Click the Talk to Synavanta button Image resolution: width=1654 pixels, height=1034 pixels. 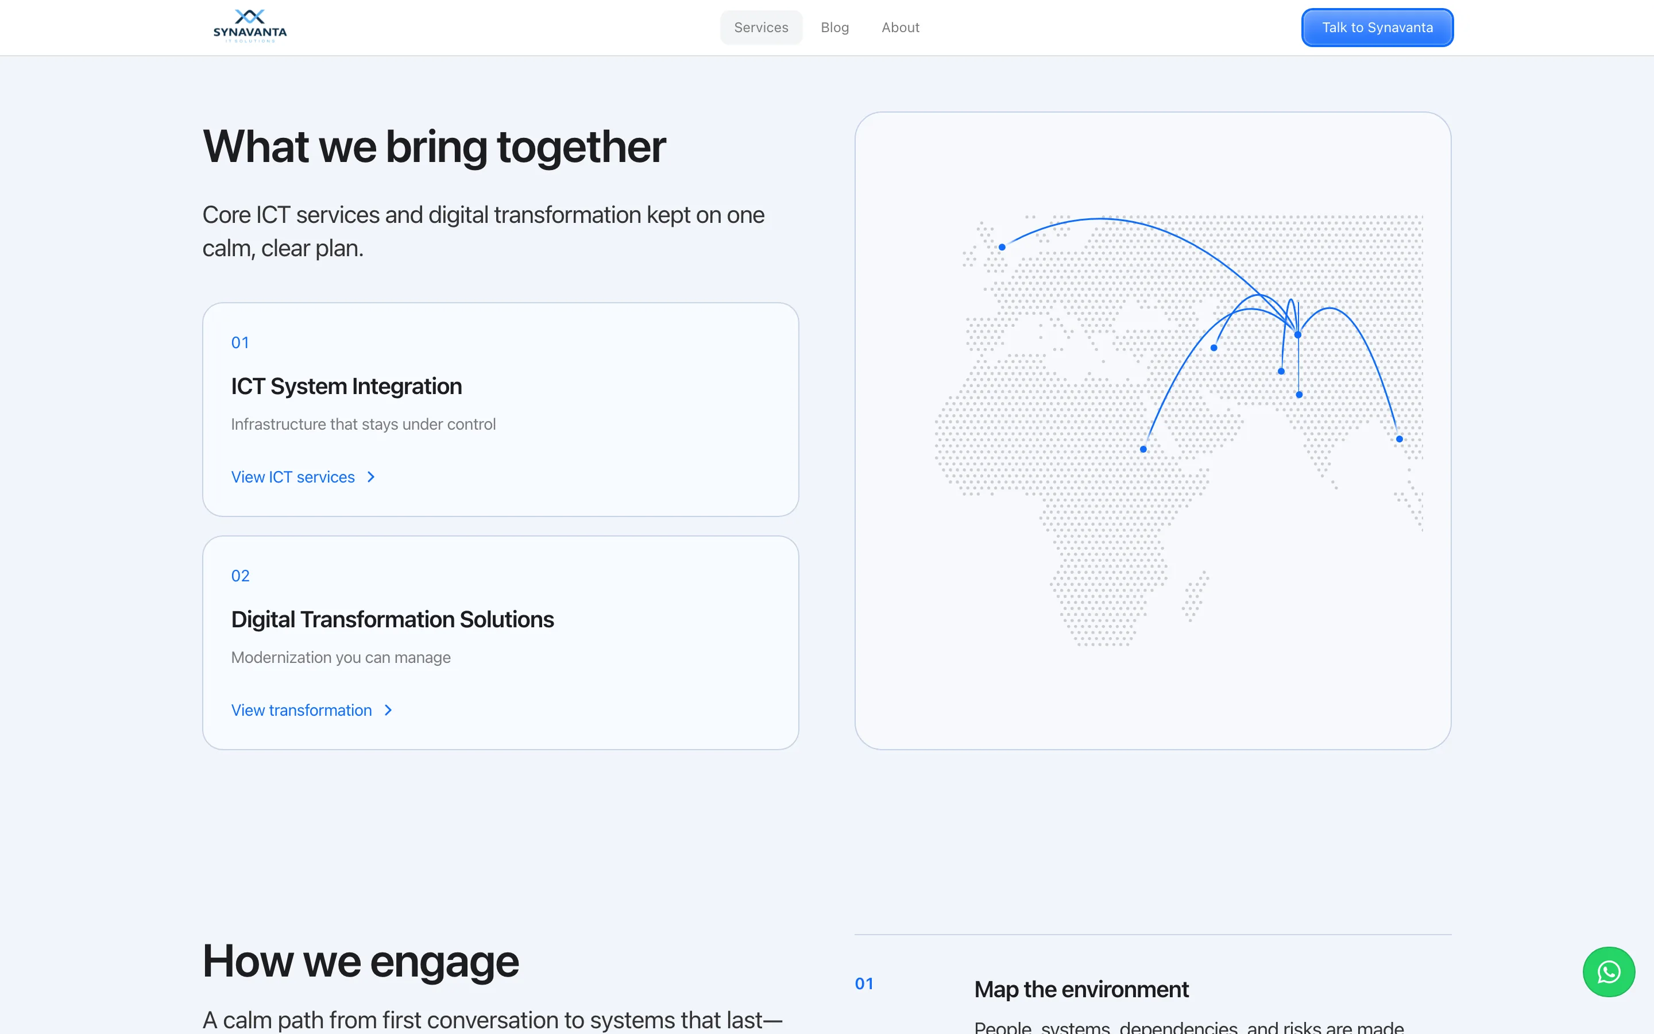point(1377,28)
